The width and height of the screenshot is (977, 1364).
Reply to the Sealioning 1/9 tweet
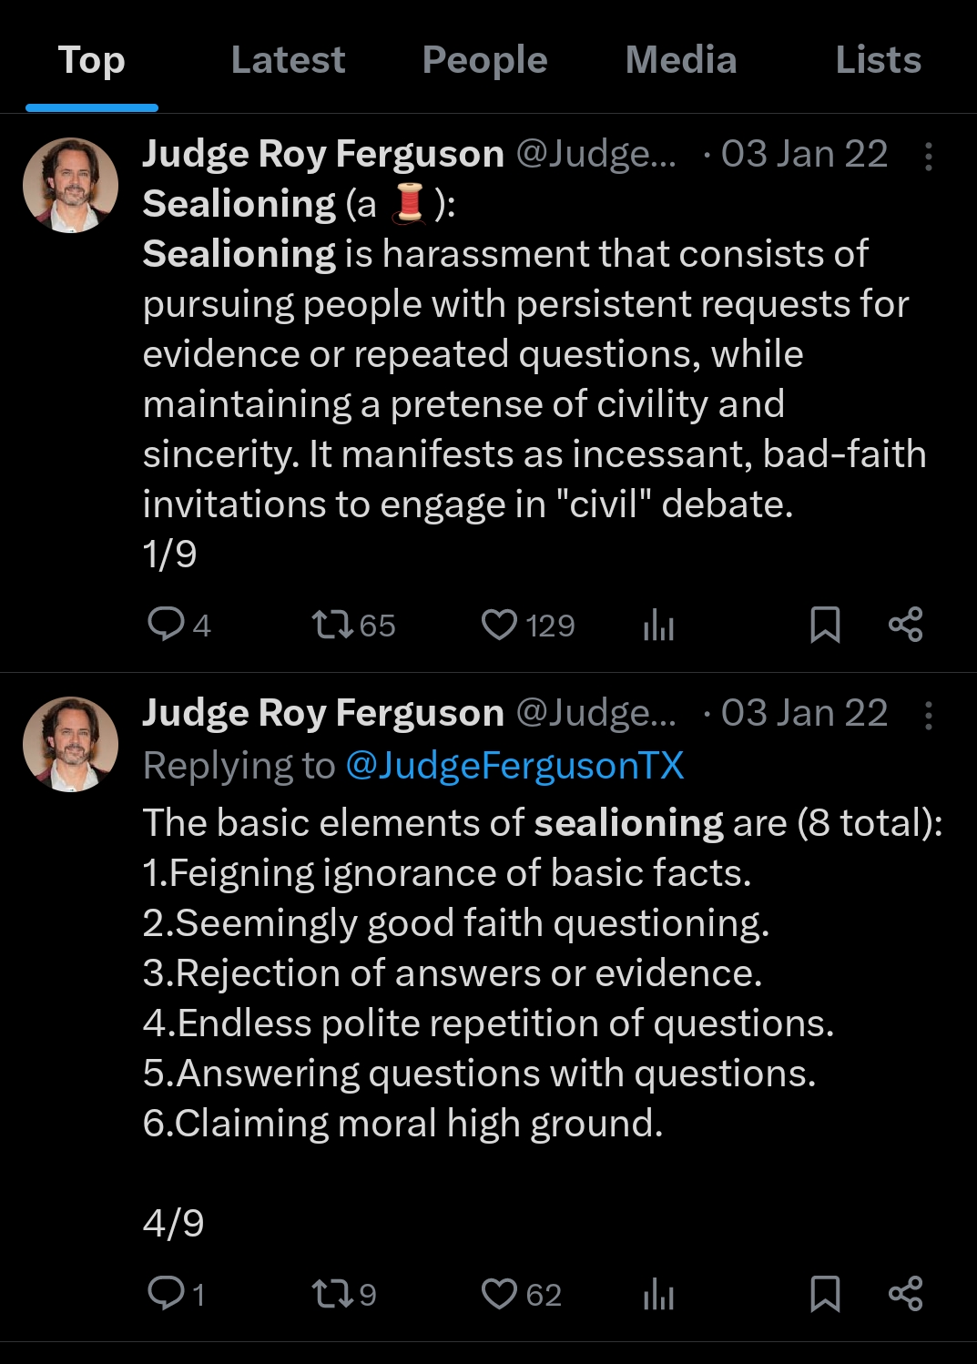[167, 625]
